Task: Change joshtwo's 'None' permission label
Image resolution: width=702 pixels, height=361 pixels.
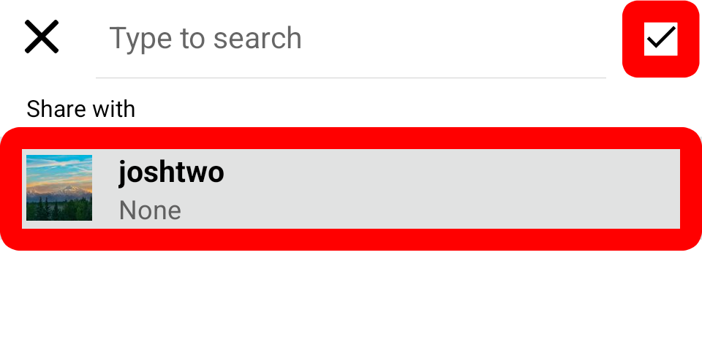Action: click(x=150, y=210)
